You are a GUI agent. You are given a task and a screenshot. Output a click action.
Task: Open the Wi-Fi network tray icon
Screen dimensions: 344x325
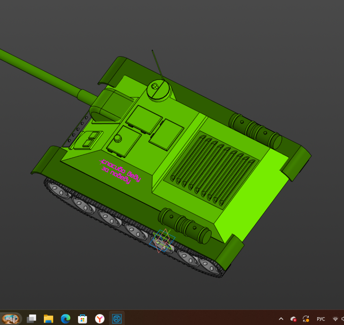335,319
